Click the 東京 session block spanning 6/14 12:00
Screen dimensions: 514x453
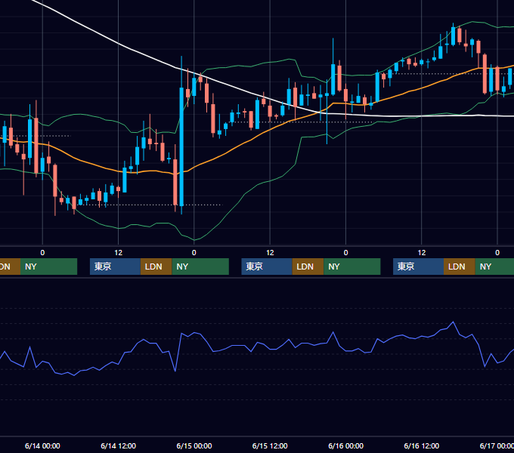click(115, 267)
